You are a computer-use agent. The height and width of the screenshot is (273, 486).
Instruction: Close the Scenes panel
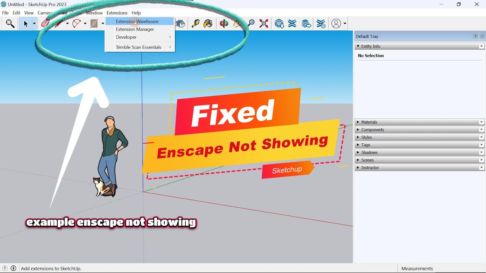(x=481, y=160)
